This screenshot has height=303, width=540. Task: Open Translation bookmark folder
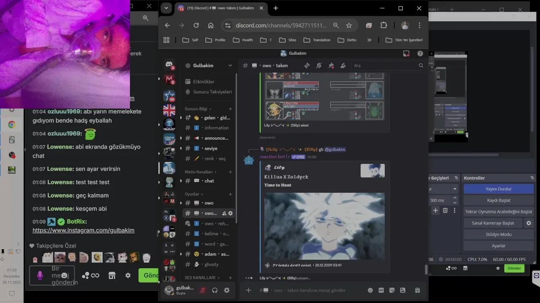coord(317,40)
